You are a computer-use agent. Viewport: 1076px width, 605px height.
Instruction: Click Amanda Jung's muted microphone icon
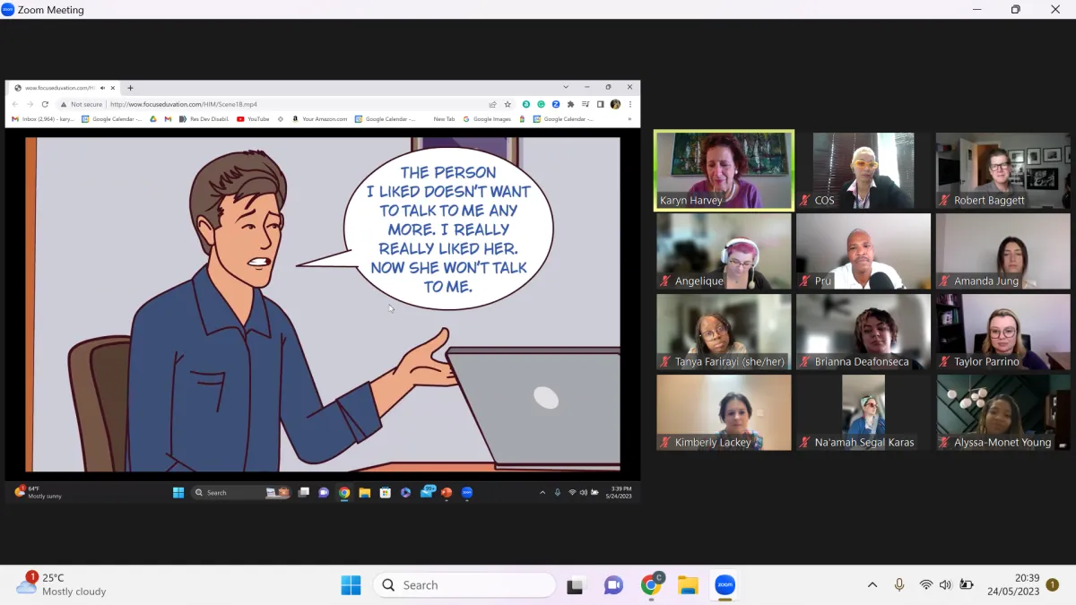tap(945, 281)
